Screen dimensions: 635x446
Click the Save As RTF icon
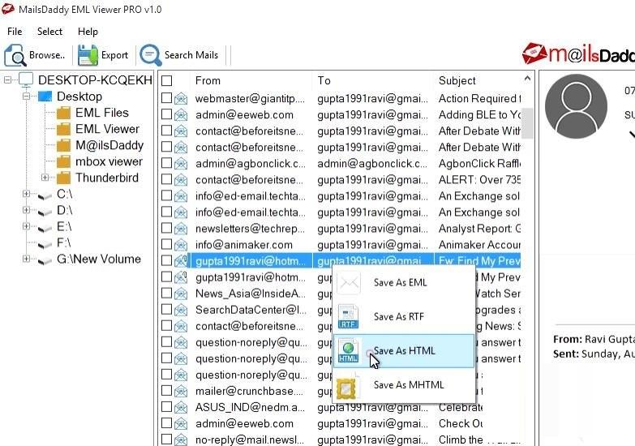tap(348, 317)
